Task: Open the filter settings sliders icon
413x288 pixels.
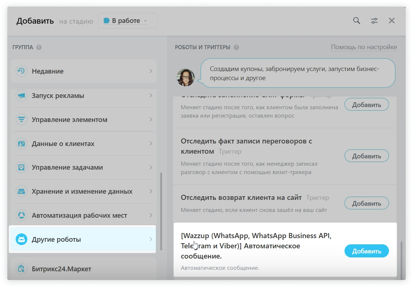Action: pos(374,21)
